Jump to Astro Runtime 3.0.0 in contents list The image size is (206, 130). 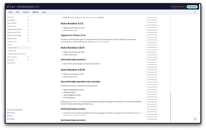coord(152,119)
